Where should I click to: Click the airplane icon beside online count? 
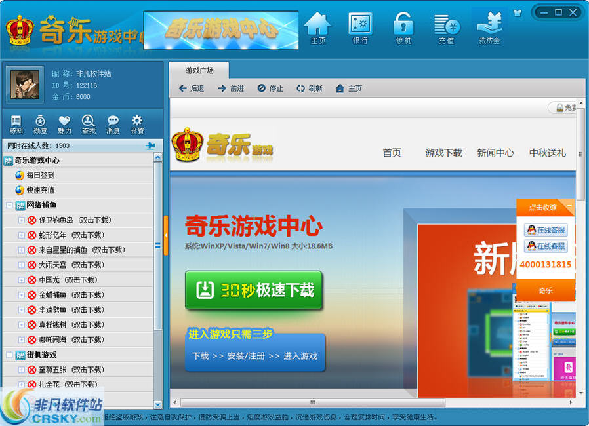coord(150,145)
